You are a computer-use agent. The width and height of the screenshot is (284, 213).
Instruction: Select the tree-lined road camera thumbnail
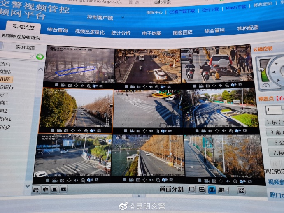(76, 109)
